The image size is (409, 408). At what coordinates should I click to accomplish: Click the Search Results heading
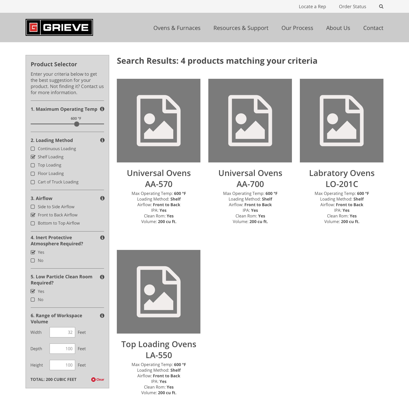point(217,61)
